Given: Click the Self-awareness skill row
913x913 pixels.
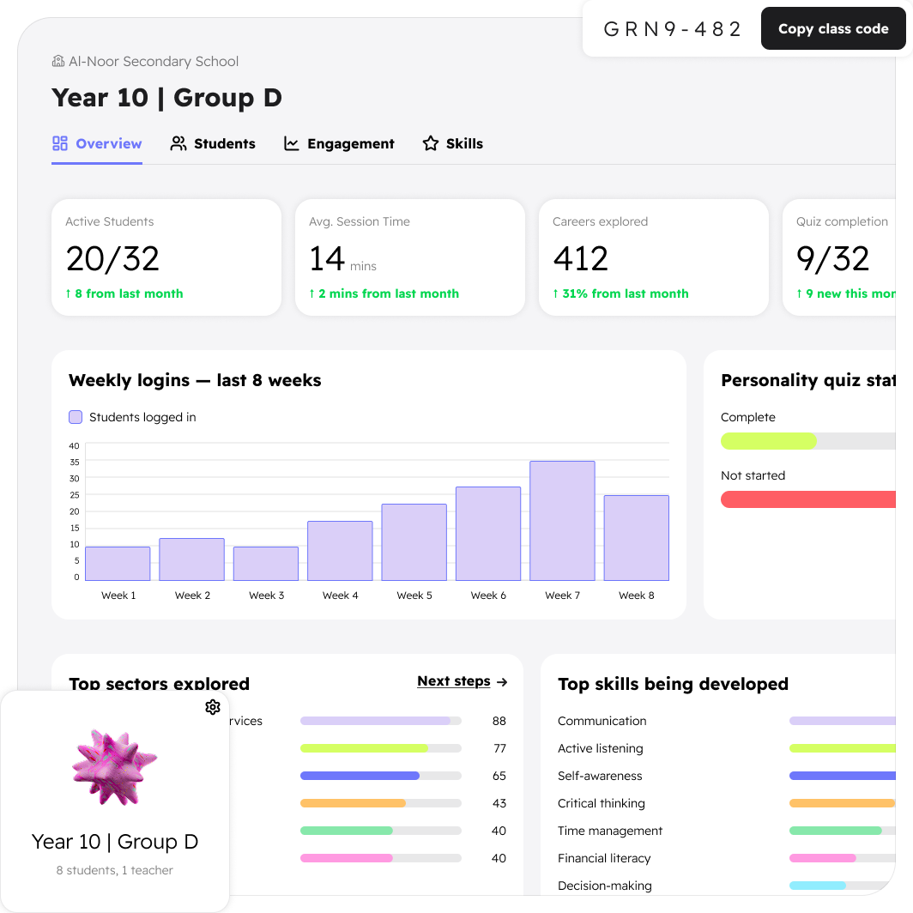Looking at the screenshot, I should tap(726, 776).
